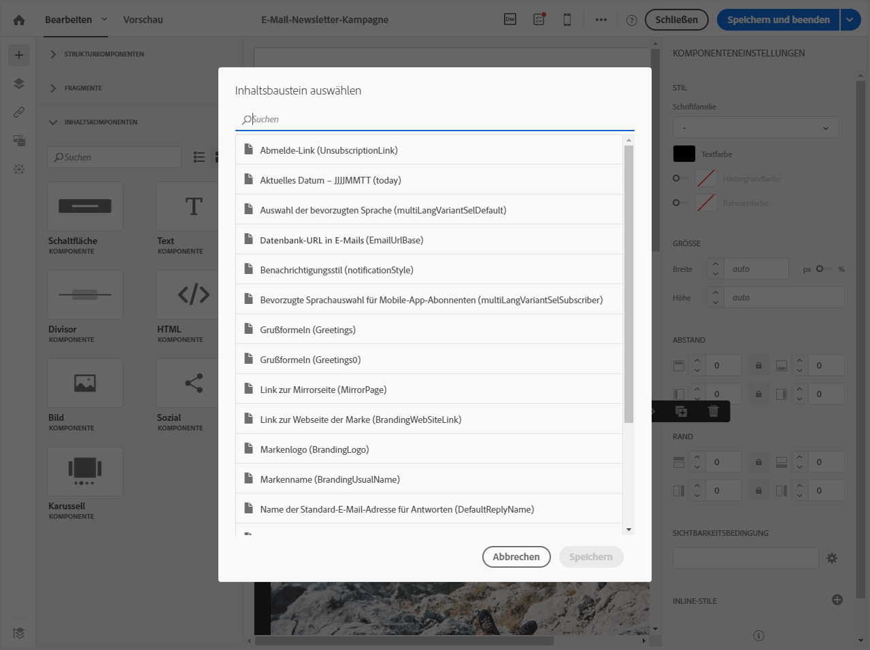
Task: Click the duplicate component icon in dark toolbar
Action: (x=681, y=411)
